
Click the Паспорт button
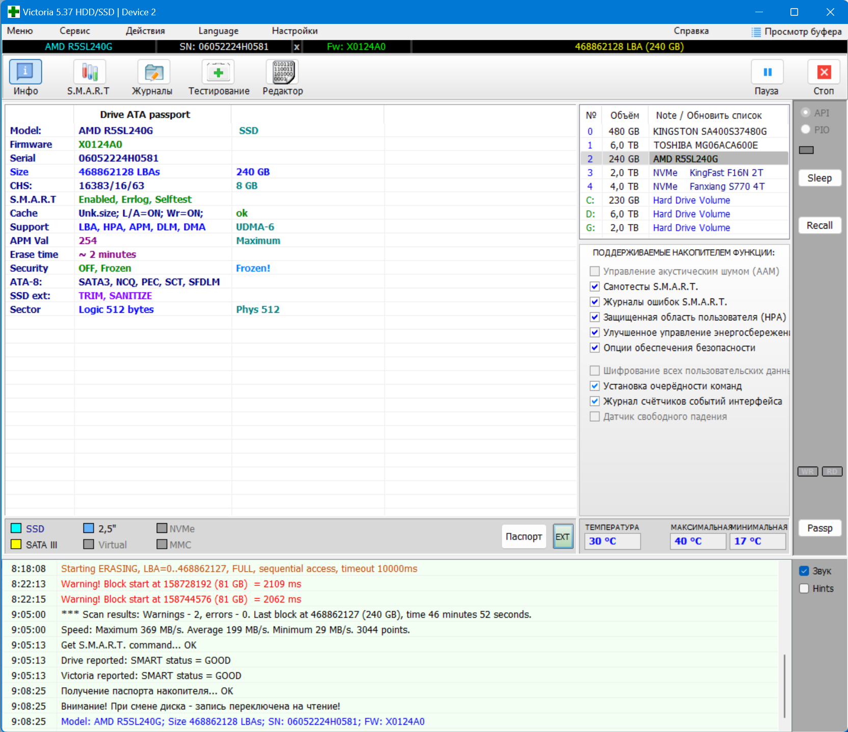click(x=524, y=536)
